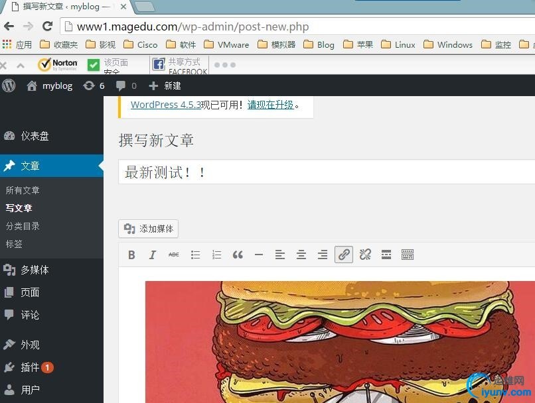Open the Cisco bookmark folder

141,44
